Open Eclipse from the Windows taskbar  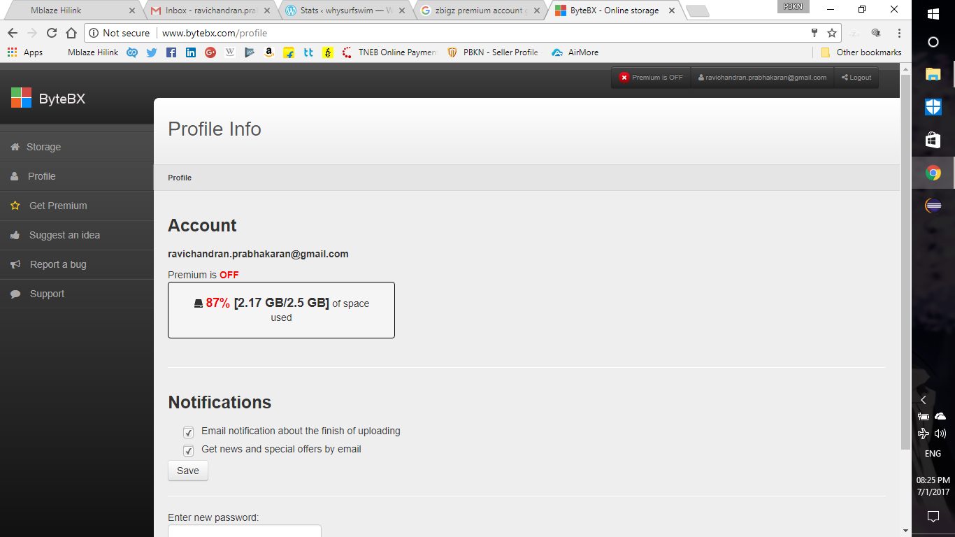tap(933, 205)
